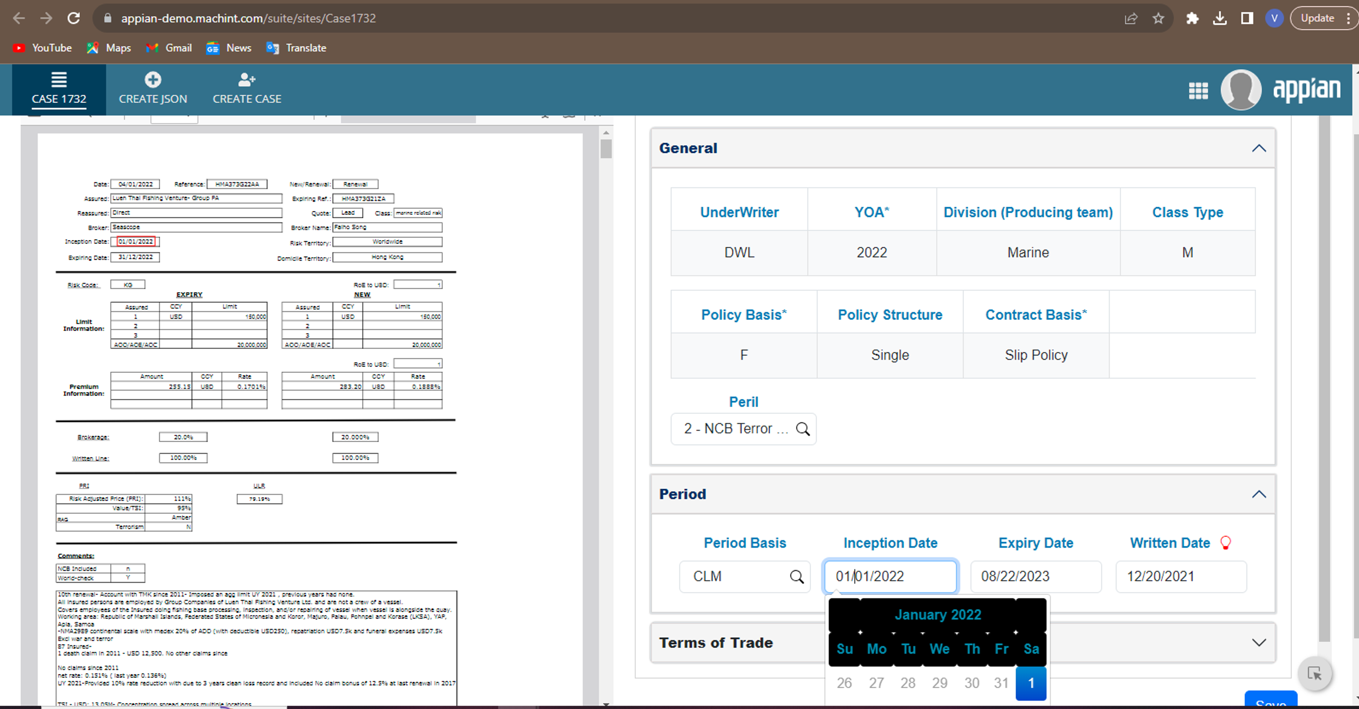Expand the Terms of Trade section
Screen dimensions: 1359x709
click(x=1259, y=642)
